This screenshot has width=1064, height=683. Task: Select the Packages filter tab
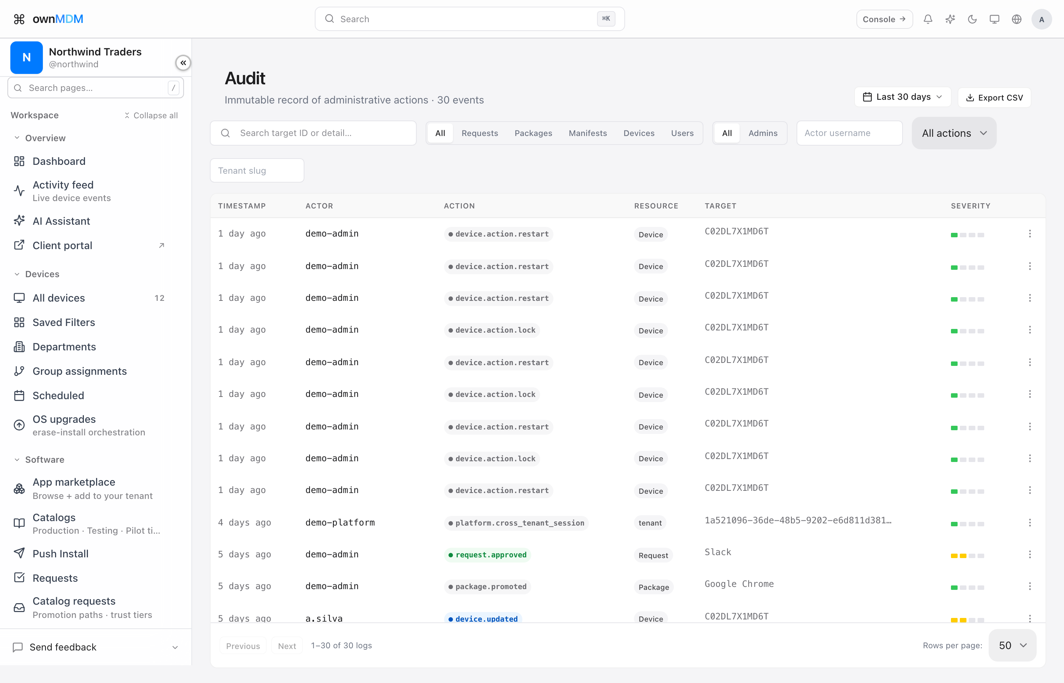tap(533, 133)
